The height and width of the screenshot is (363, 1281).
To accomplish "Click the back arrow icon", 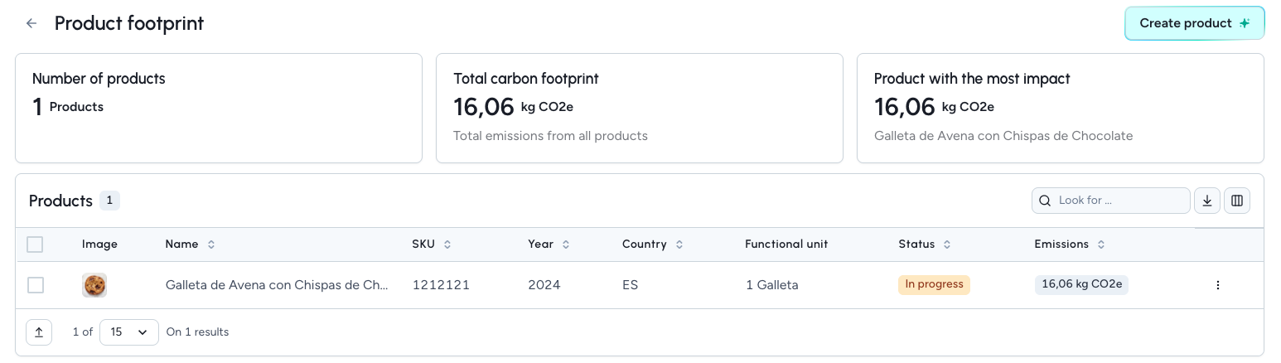I will coord(31,23).
